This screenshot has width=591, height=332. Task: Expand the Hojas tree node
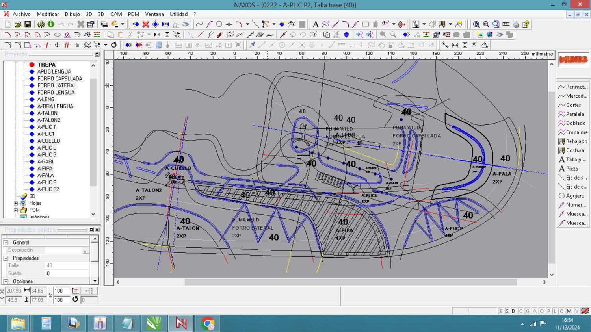[x=16, y=203]
